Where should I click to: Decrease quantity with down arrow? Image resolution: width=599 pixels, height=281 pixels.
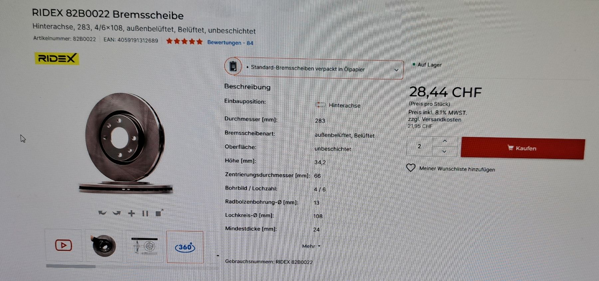coord(444,151)
